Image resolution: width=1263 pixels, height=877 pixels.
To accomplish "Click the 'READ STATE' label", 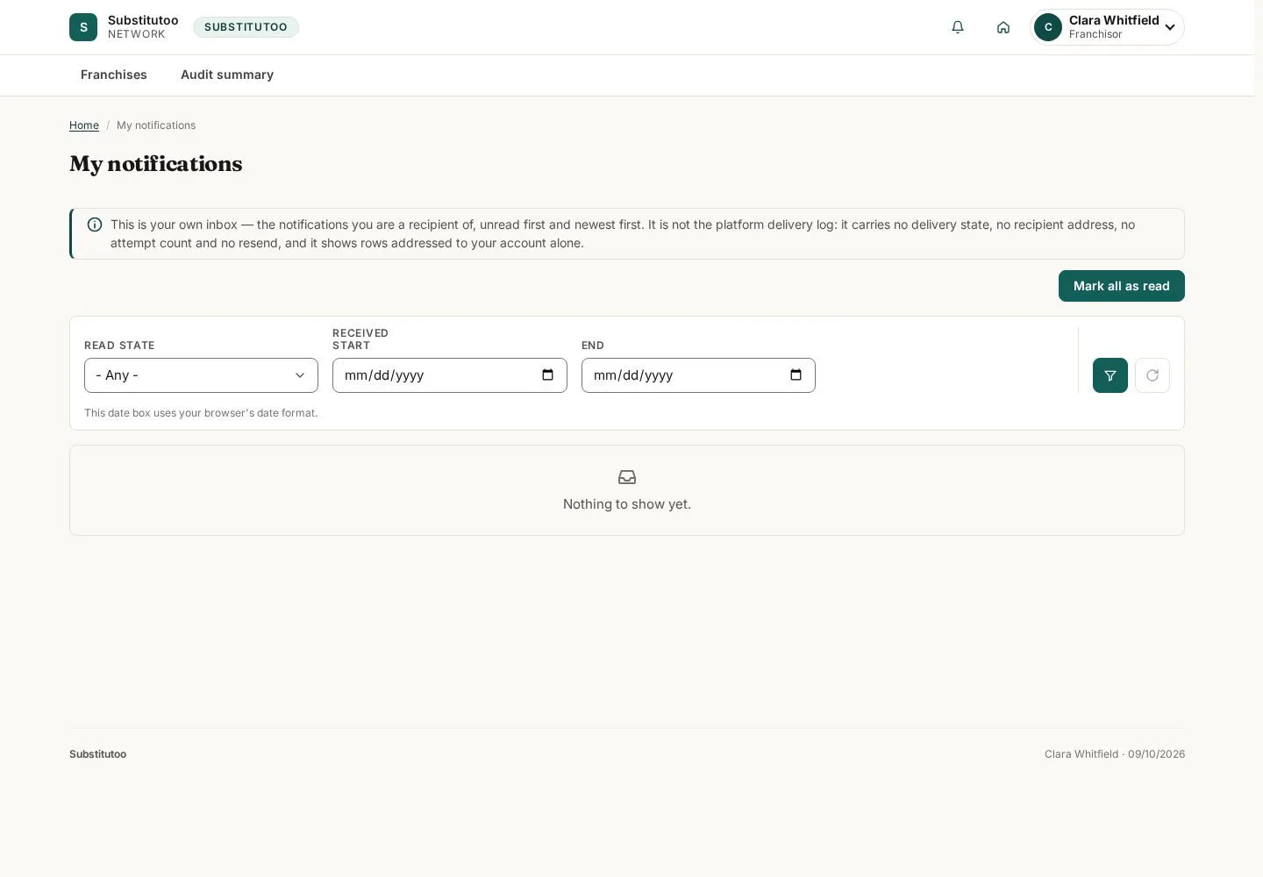I will tap(119, 346).
